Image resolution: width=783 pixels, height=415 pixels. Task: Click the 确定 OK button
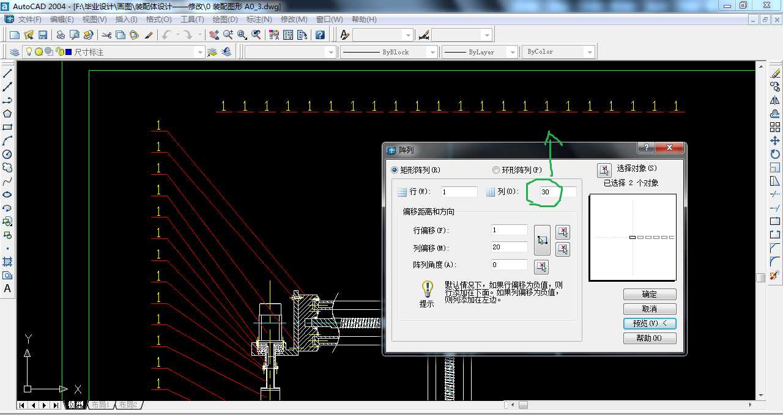coord(650,294)
